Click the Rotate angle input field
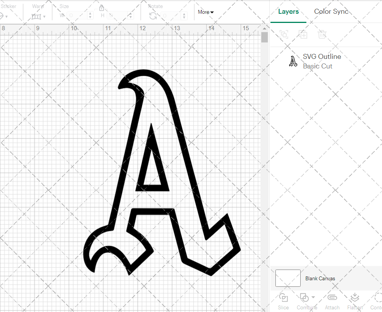This screenshot has height=312, width=382. (171, 16)
